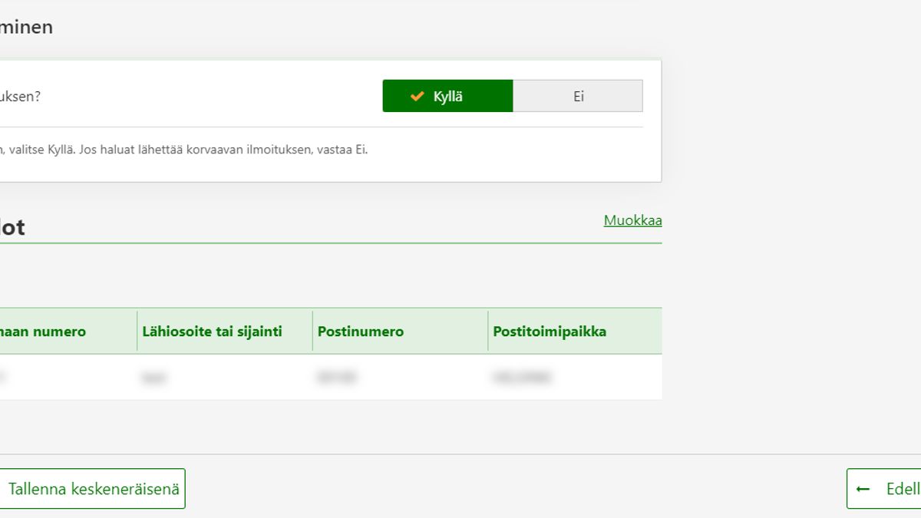
Task: Click the Postinumero column header
Action: (x=361, y=332)
